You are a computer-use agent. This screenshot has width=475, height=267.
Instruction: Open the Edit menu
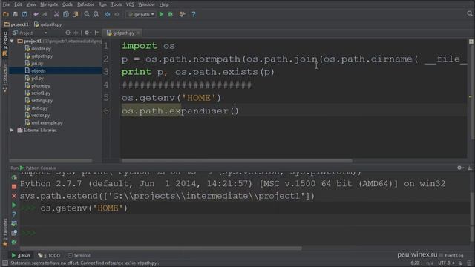(18, 4)
